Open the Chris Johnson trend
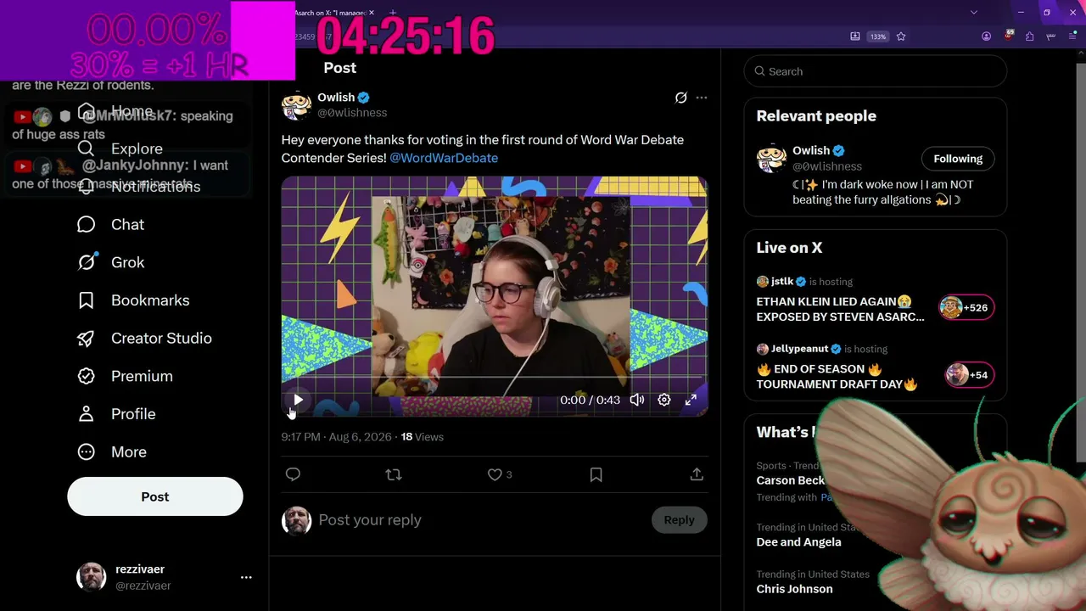 795,589
